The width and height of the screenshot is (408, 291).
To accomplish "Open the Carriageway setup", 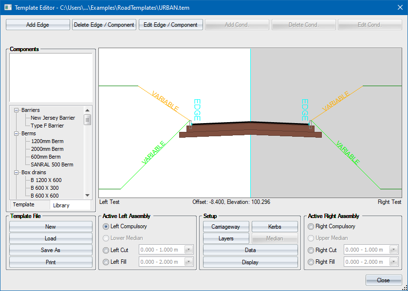I will coord(225,227).
